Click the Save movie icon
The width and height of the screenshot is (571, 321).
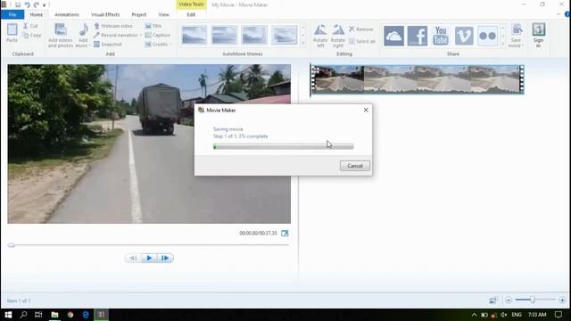click(517, 29)
